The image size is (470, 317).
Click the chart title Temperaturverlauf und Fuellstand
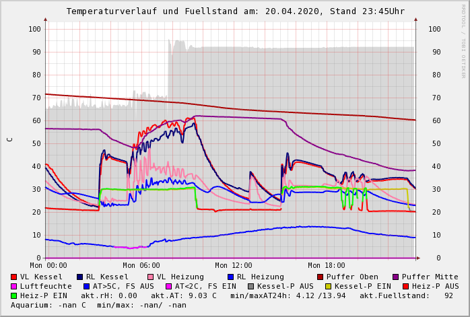point(235,11)
